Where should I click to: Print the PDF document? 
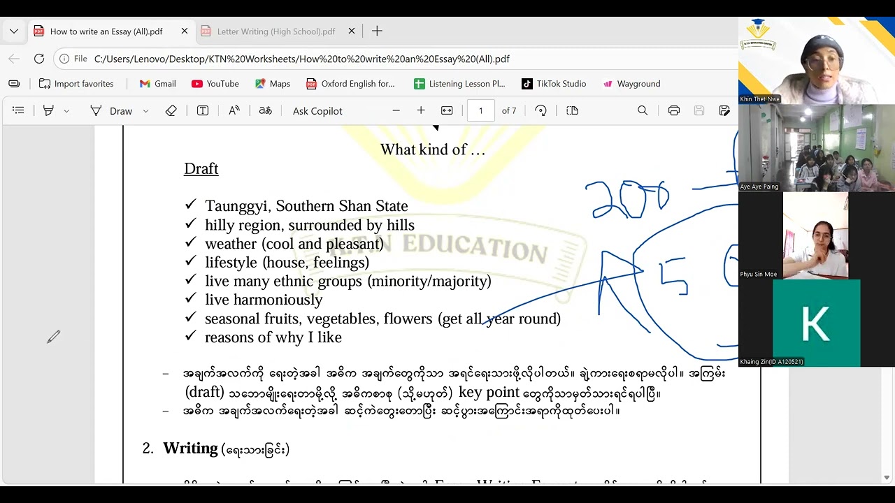coord(674,110)
